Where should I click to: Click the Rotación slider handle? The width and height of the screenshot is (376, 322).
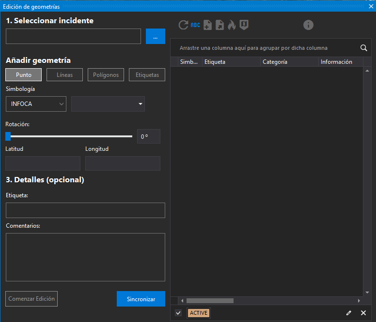click(x=8, y=136)
